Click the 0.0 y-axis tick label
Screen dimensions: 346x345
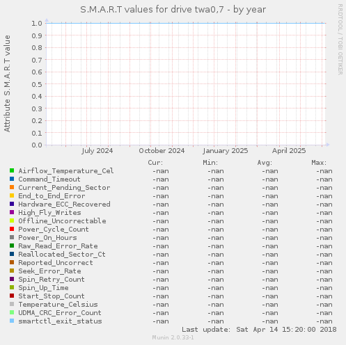coord(37,145)
